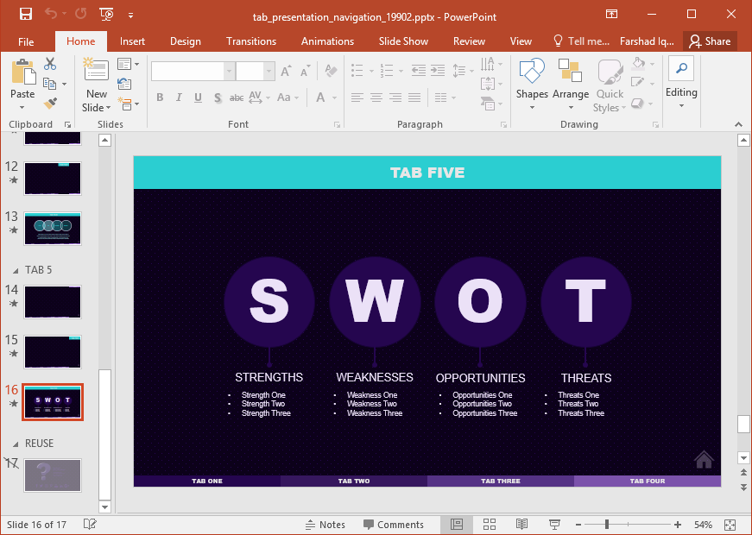Click the home icon on the slide
The height and width of the screenshot is (535, 752).
[704, 459]
